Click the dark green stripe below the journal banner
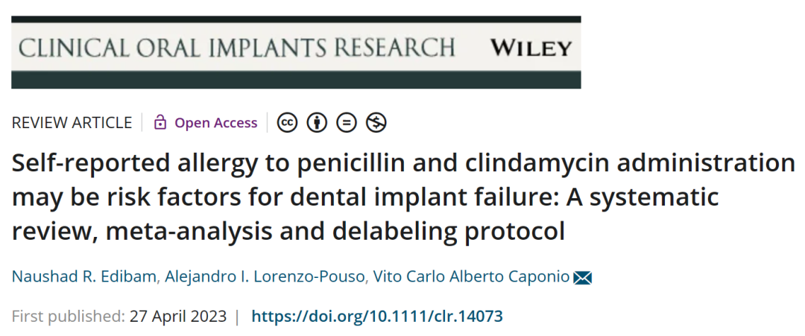 pos(296,80)
